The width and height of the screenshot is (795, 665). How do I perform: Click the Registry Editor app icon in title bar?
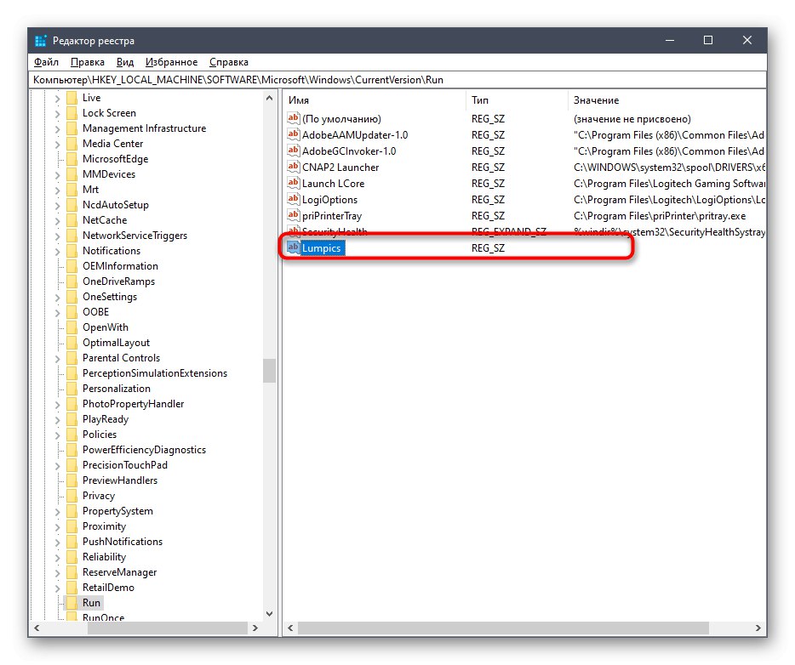coord(41,41)
